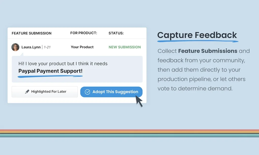Click the 'Hi! I love your product' message line
259x155 pixels.
pos(63,64)
